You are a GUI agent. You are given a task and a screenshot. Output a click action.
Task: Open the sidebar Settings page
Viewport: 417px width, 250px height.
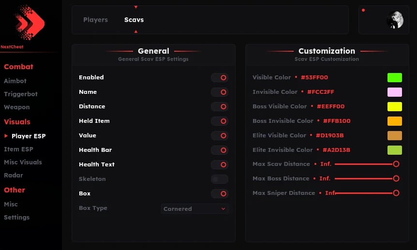(16, 218)
